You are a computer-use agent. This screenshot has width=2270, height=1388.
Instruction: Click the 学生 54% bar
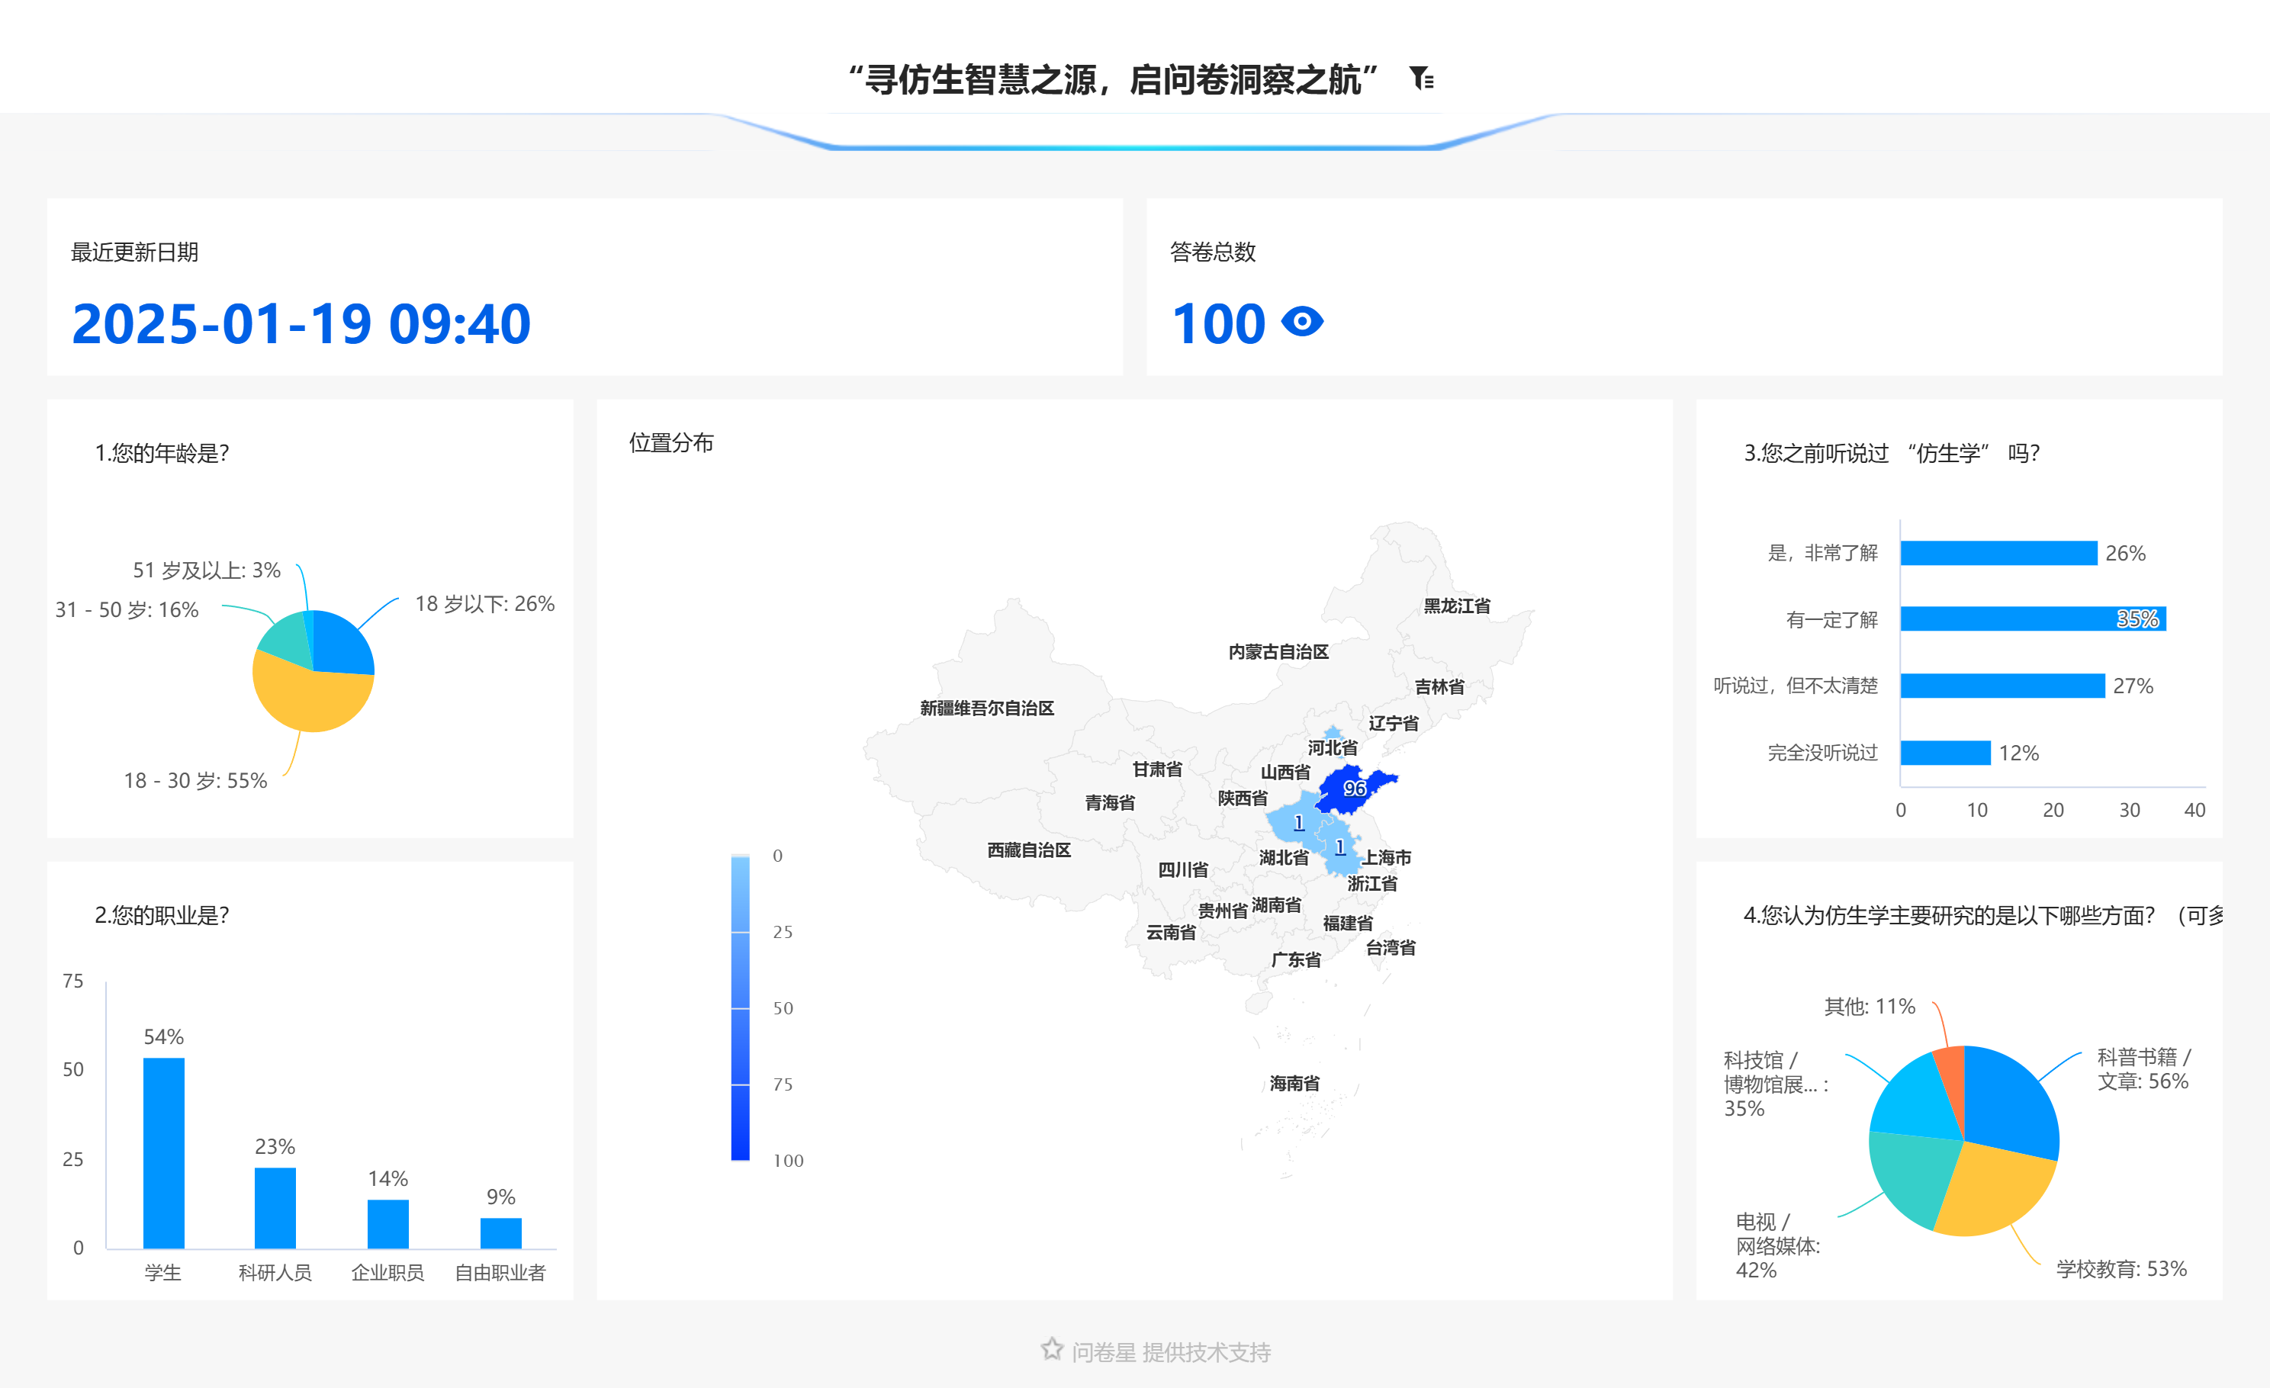click(163, 1152)
